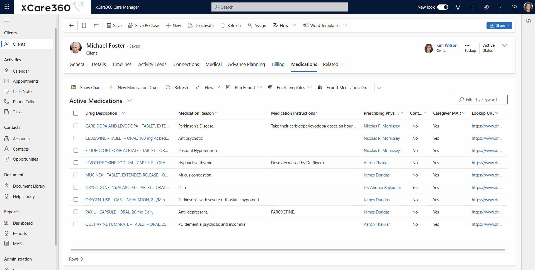
Task: Select the Oxycodone row checkbox
Action: pyautogui.click(x=76, y=187)
